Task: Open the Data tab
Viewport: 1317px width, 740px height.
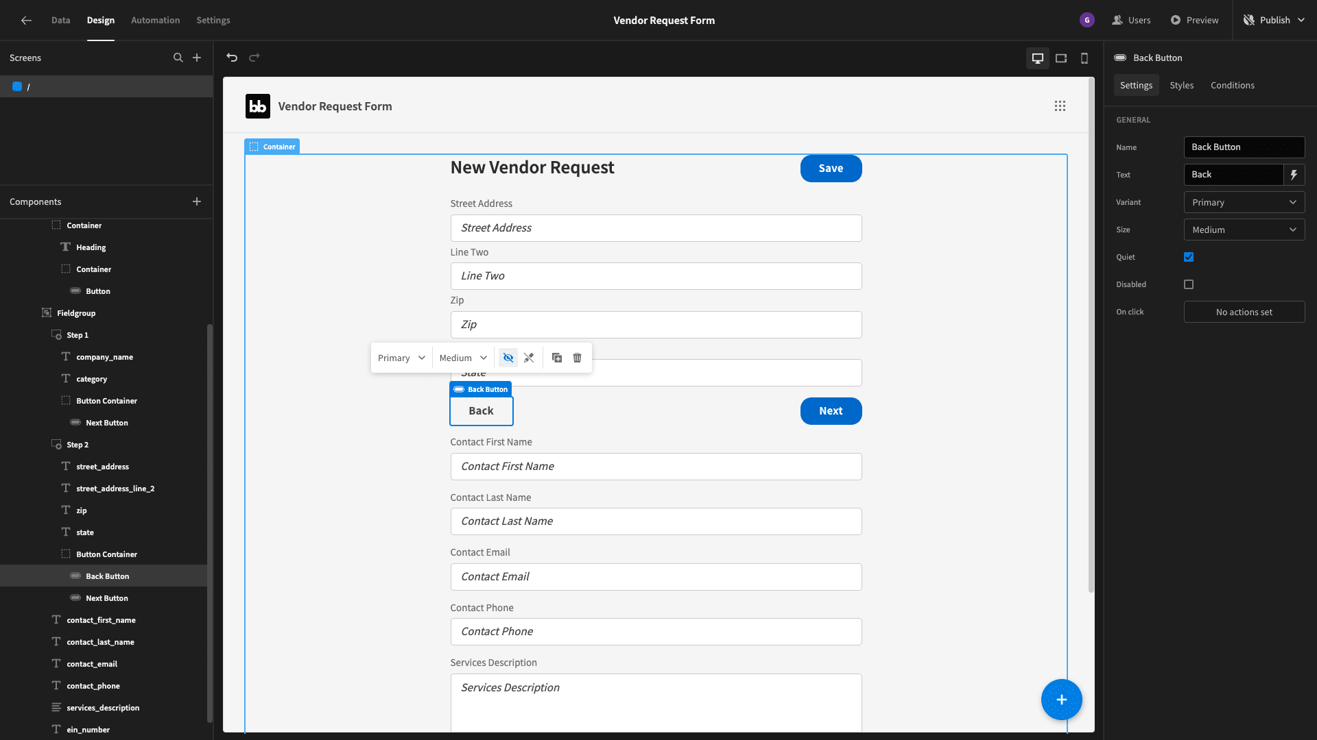Action: pyautogui.click(x=60, y=21)
